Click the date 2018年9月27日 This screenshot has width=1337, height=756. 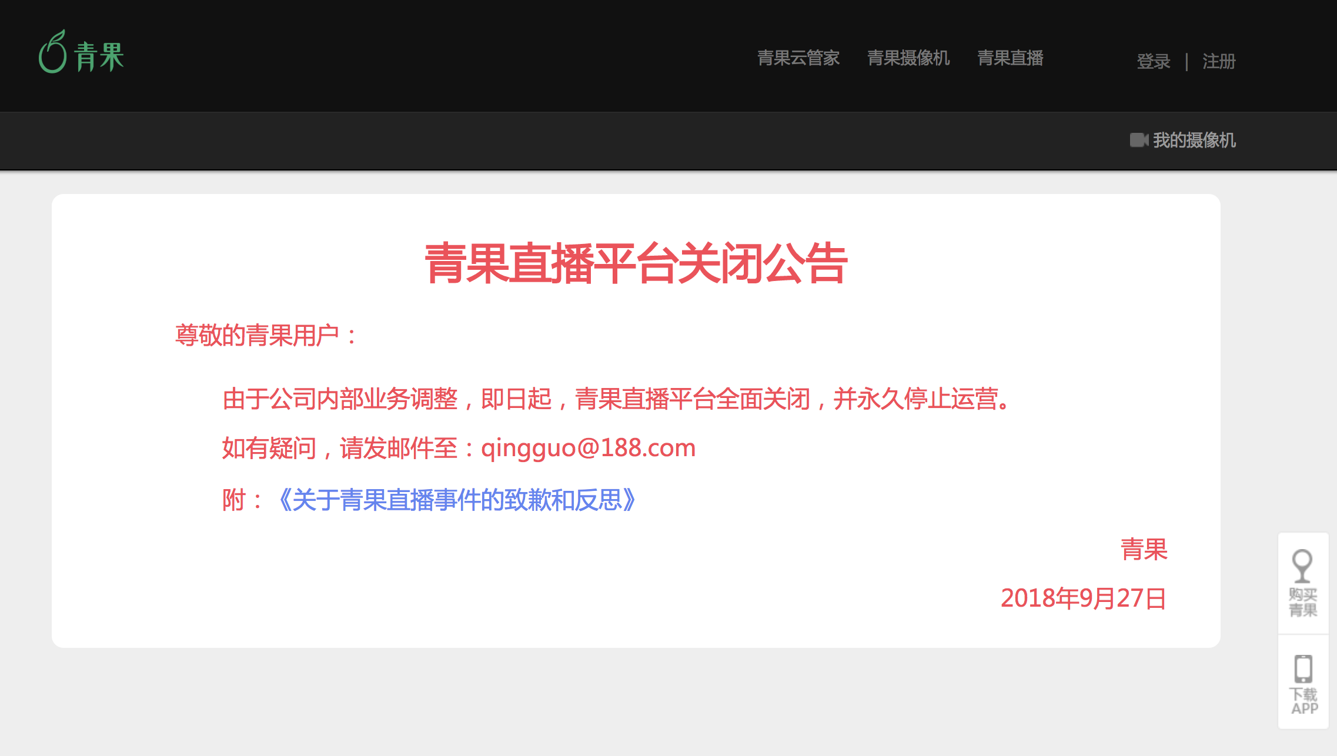point(1084,598)
